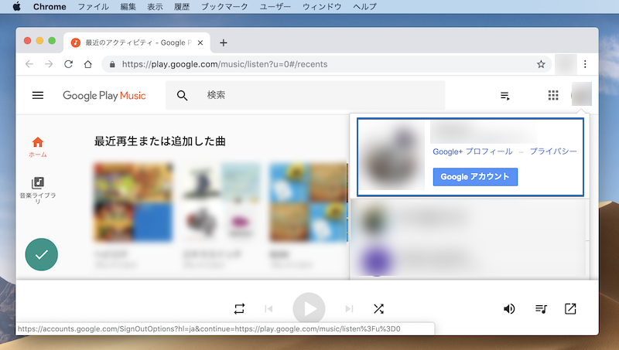Open the Google+ プロフィール link
The width and height of the screenshot is (619, 350).
[472, 151]
